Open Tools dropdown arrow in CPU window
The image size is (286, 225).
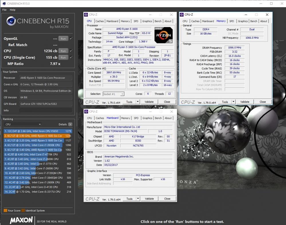coord(138,102)
